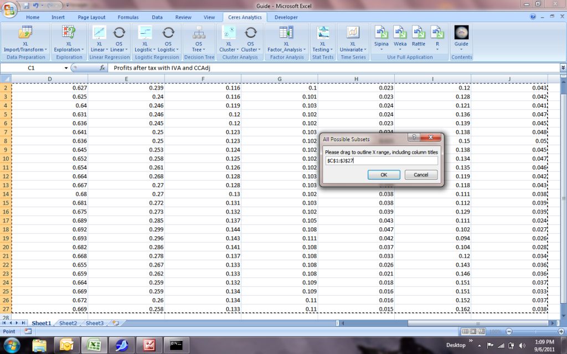Select cell containing 0.162
Viewport: 567px width, 354px height.
(433, 309)
